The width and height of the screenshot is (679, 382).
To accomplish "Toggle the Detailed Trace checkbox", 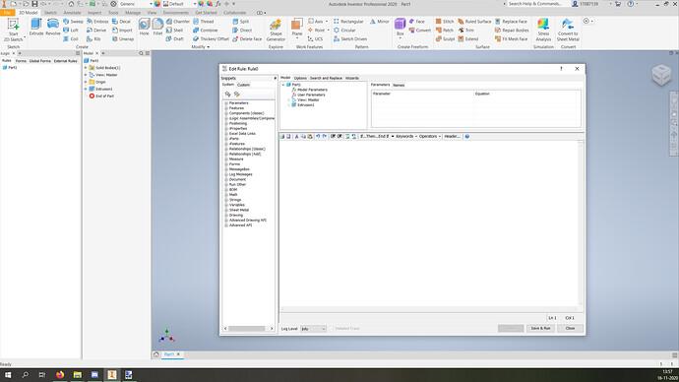I will tap(332, 328).
